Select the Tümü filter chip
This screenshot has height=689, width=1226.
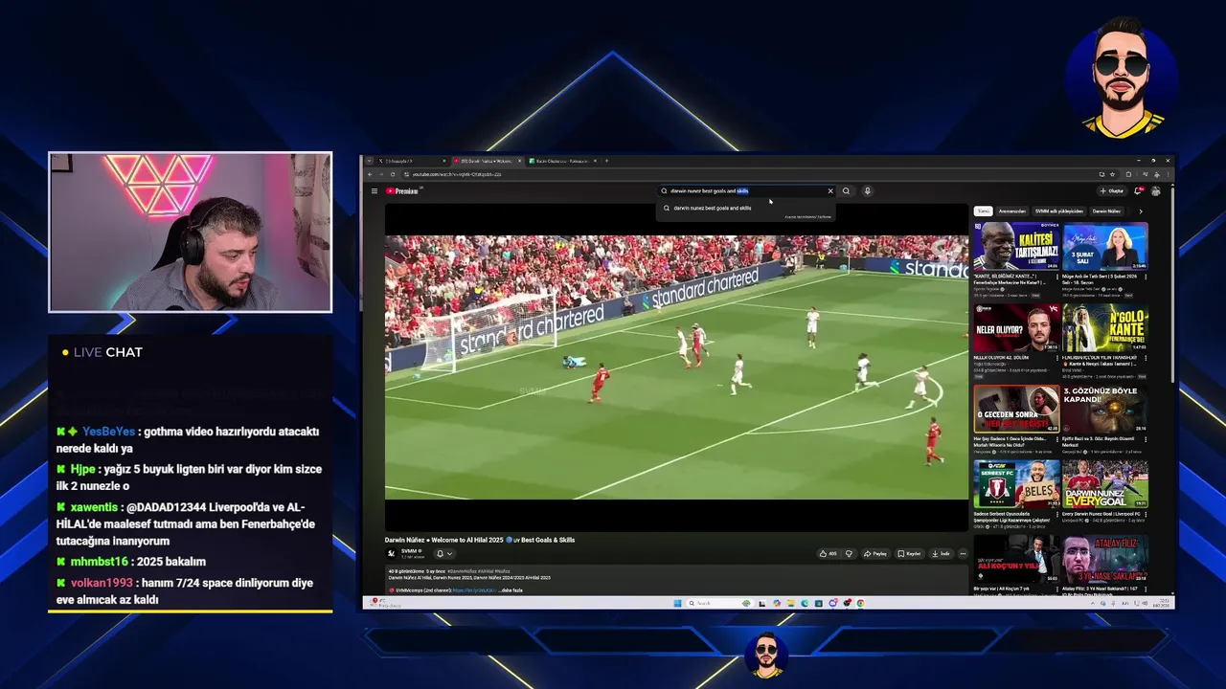(983, 211)
